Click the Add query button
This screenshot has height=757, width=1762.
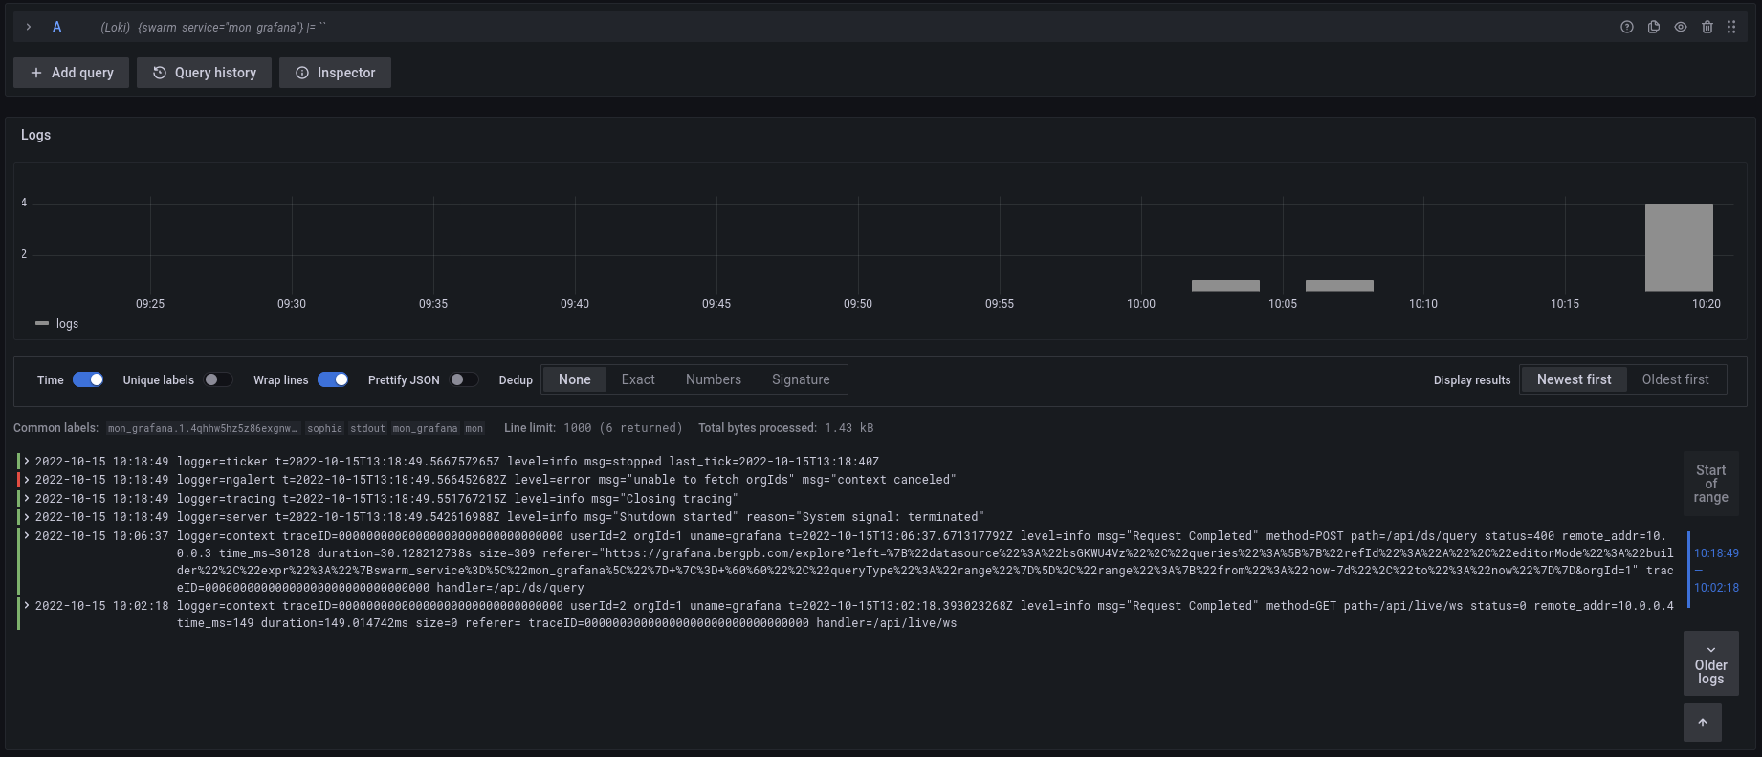[72, 73]
